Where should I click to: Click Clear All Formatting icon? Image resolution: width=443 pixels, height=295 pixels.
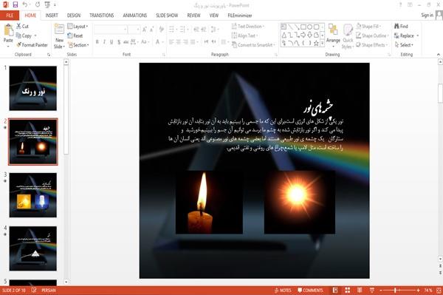(x=162, y=30)
